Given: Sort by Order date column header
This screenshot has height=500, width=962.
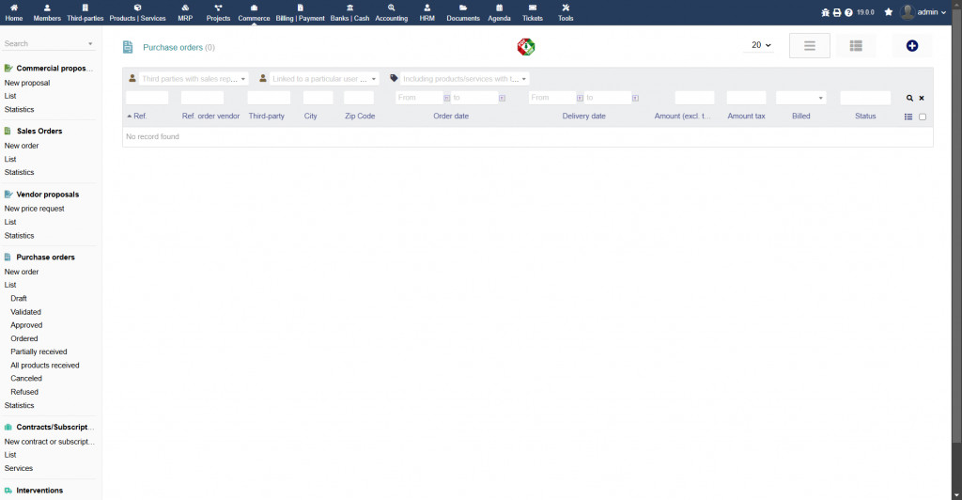Looking at the screenshot, I should 451,116.
